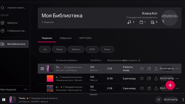Click the Алиса Кэт user name

(150, 14)
